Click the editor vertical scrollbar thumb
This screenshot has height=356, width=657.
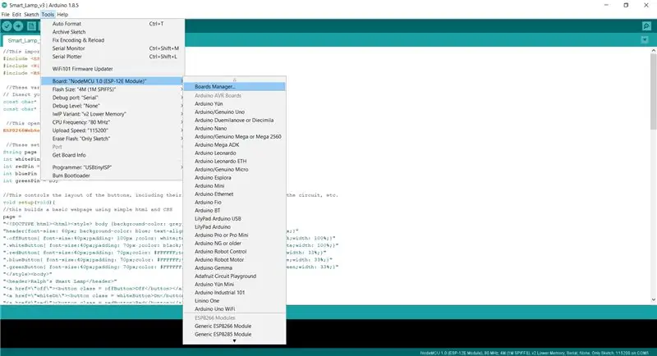(653, 91)
